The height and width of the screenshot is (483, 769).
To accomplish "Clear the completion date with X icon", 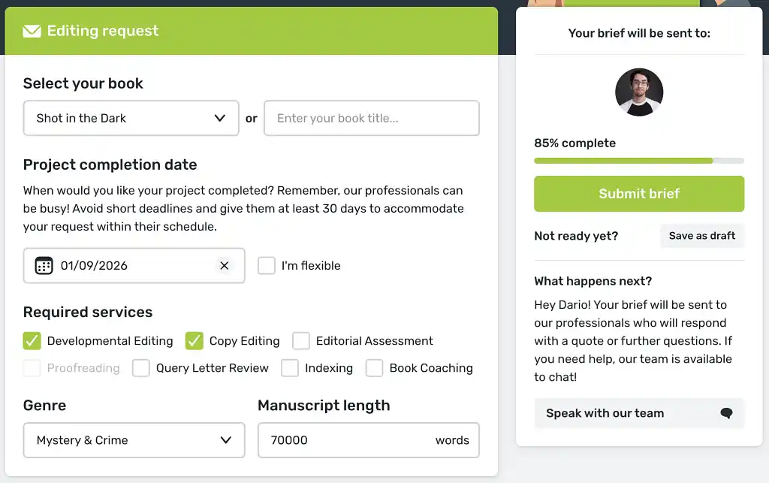I will click(x=224, y=266).
